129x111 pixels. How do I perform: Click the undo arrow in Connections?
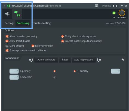click(x=123, y=60)
